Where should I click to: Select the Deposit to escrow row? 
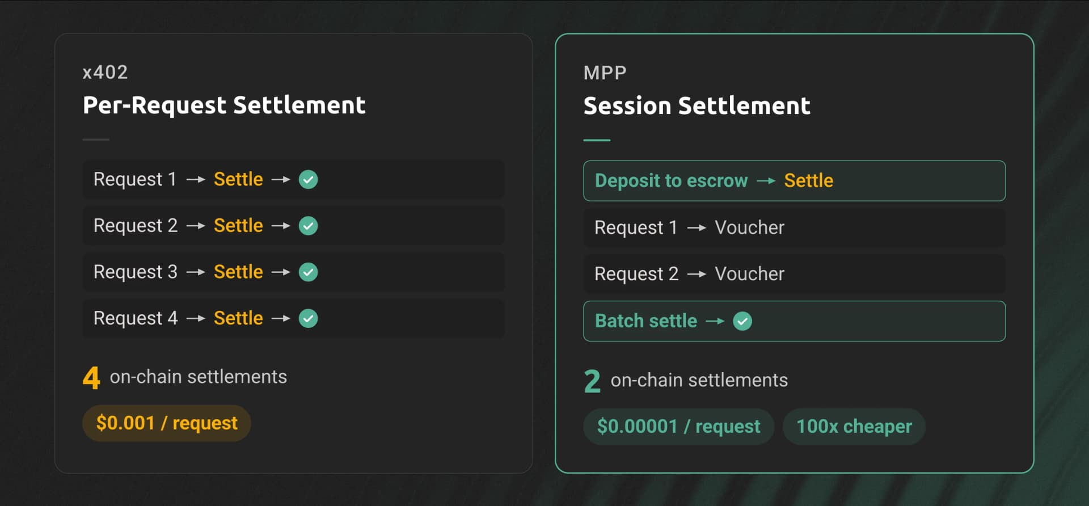point(794,181)
